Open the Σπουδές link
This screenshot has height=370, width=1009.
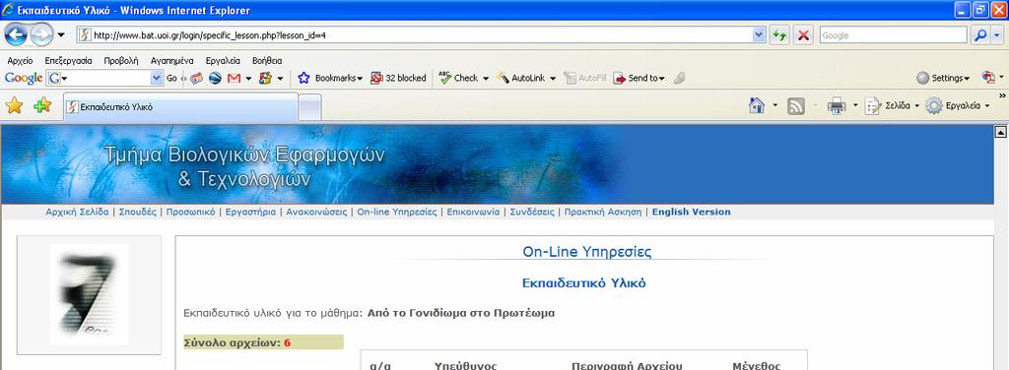point(138,212)
